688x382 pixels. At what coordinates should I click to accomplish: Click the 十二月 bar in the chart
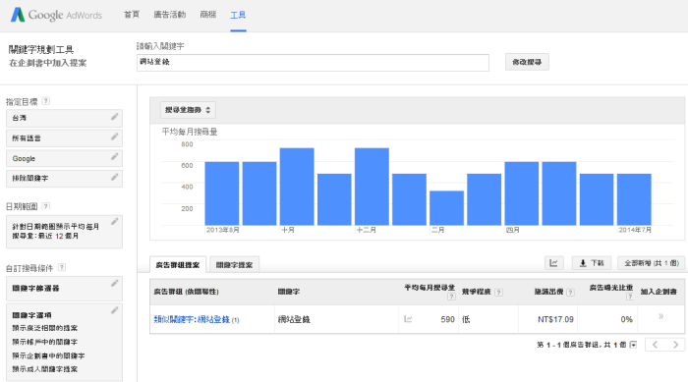(x=372, y=187)
